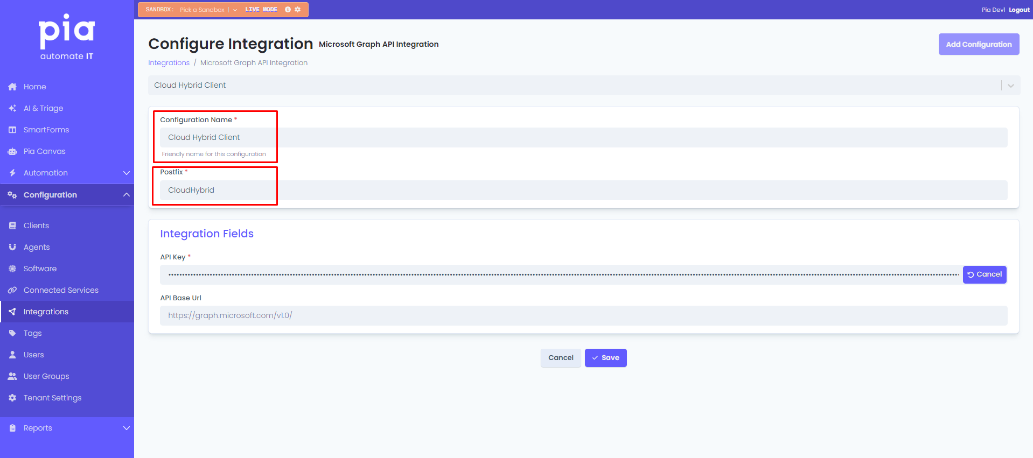The image size is (1033, 458).
Task: Click the Pia automate IT logo
Action: pyautogui.click(x=67, y=37)
